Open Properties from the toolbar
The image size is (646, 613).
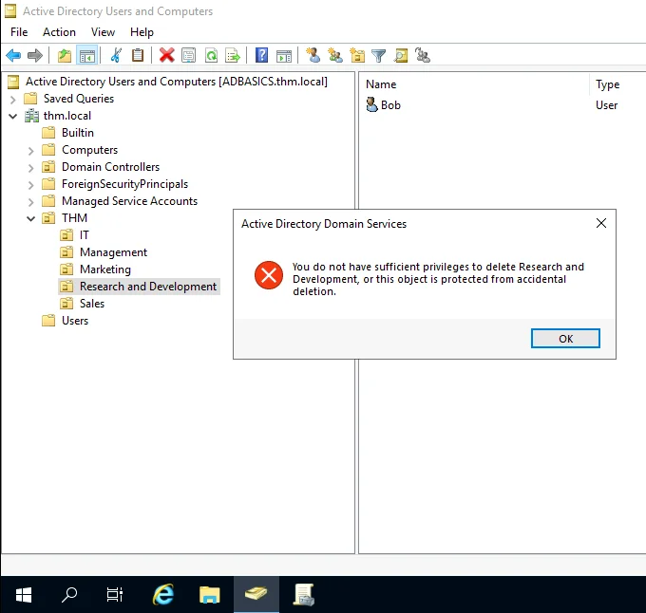(189, 55)
